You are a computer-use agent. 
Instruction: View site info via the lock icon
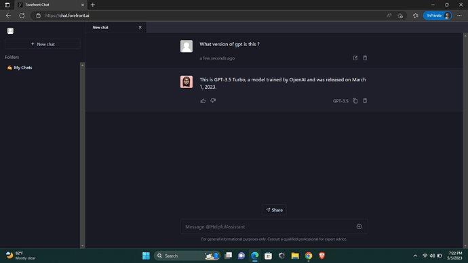pos(38,16)
